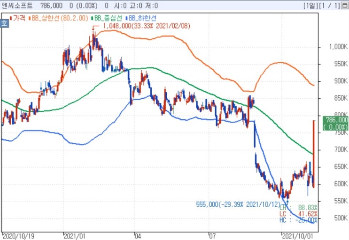Click the blue BB_하한선 legend color marker
This screenshot has height=240, width=349.
pyautogui.click(x=127, y=18)
